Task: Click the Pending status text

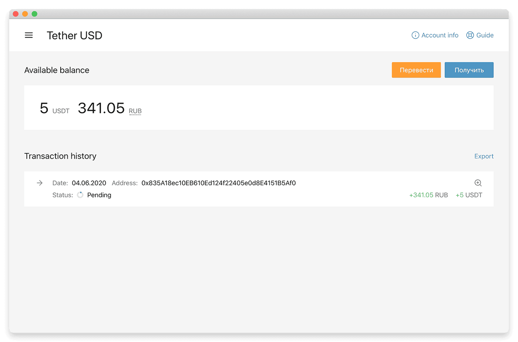Action: point(99,195)
